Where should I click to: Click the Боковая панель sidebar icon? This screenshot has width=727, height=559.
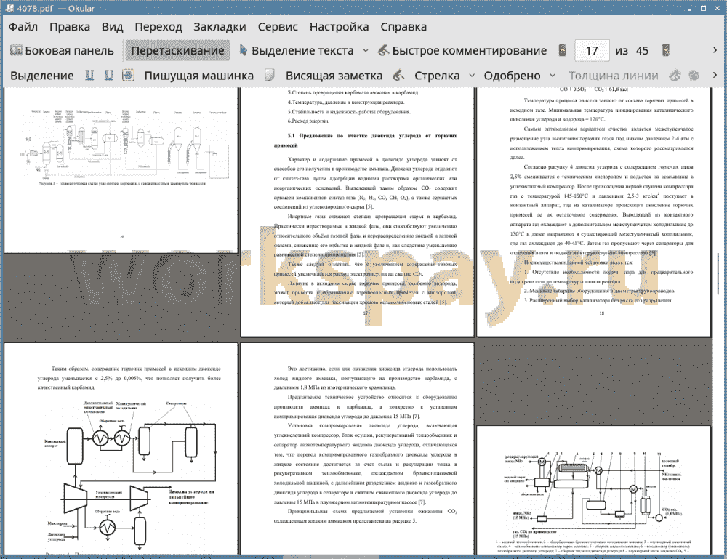point(16,51)
